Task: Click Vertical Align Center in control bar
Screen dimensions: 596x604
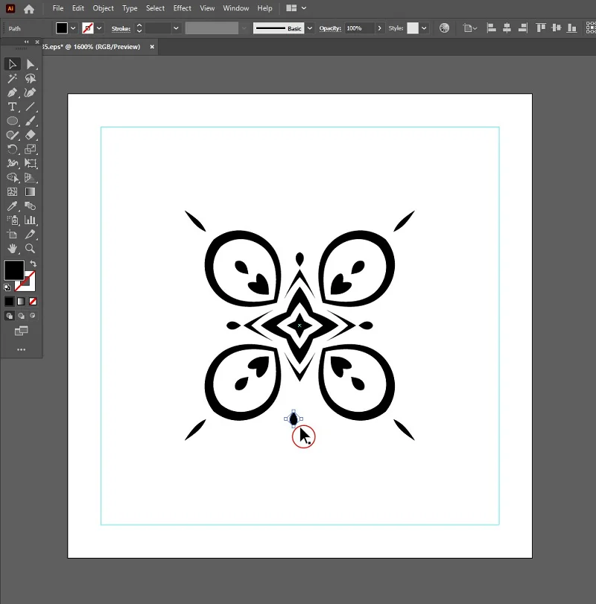Action: click(557, 28)
